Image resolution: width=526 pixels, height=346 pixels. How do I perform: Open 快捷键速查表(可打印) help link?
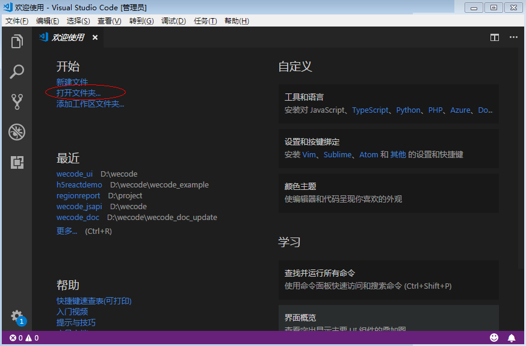(94, 301)
